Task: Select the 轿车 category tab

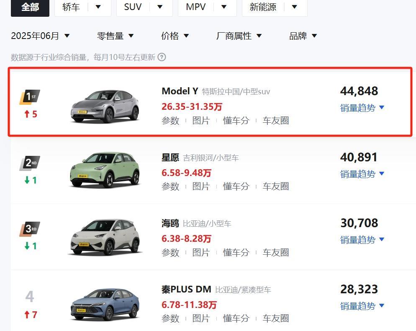Action: [71, 7]
